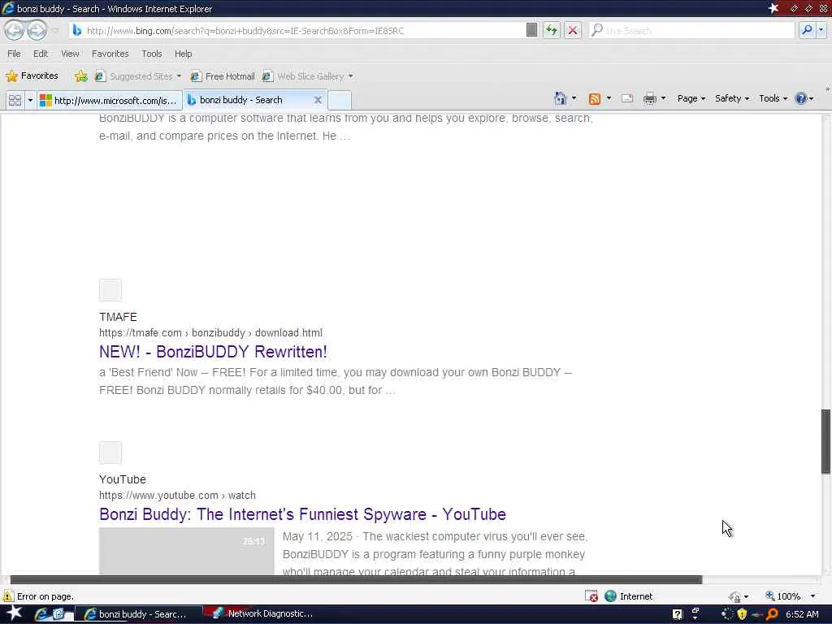Click the Live Search input box

[x=691, y=31]
